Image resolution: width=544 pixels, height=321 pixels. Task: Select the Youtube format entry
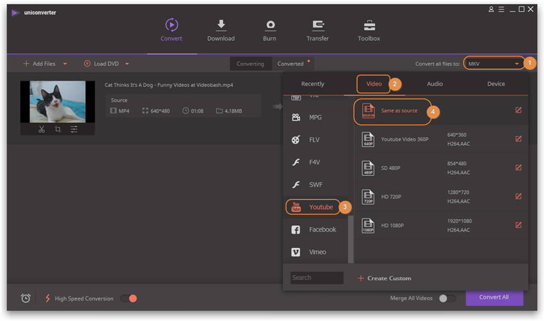click(x=313, y=207)
